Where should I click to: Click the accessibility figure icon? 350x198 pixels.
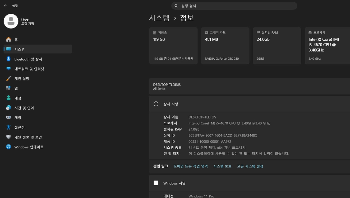tap(9, 127)
